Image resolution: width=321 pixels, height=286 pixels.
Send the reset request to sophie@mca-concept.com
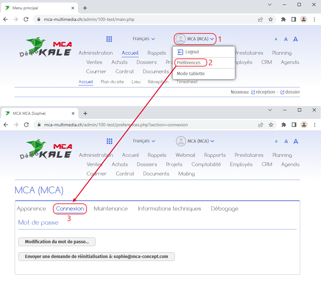(x=96, y=256)
